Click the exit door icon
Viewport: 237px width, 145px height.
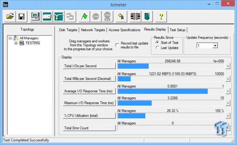pos(147,16)
